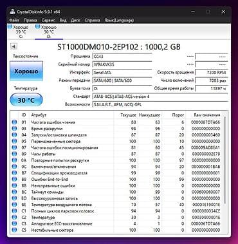Screen dimensions: 238x244
Task: Click the Хорошо health status button
Action: point(26,71)
